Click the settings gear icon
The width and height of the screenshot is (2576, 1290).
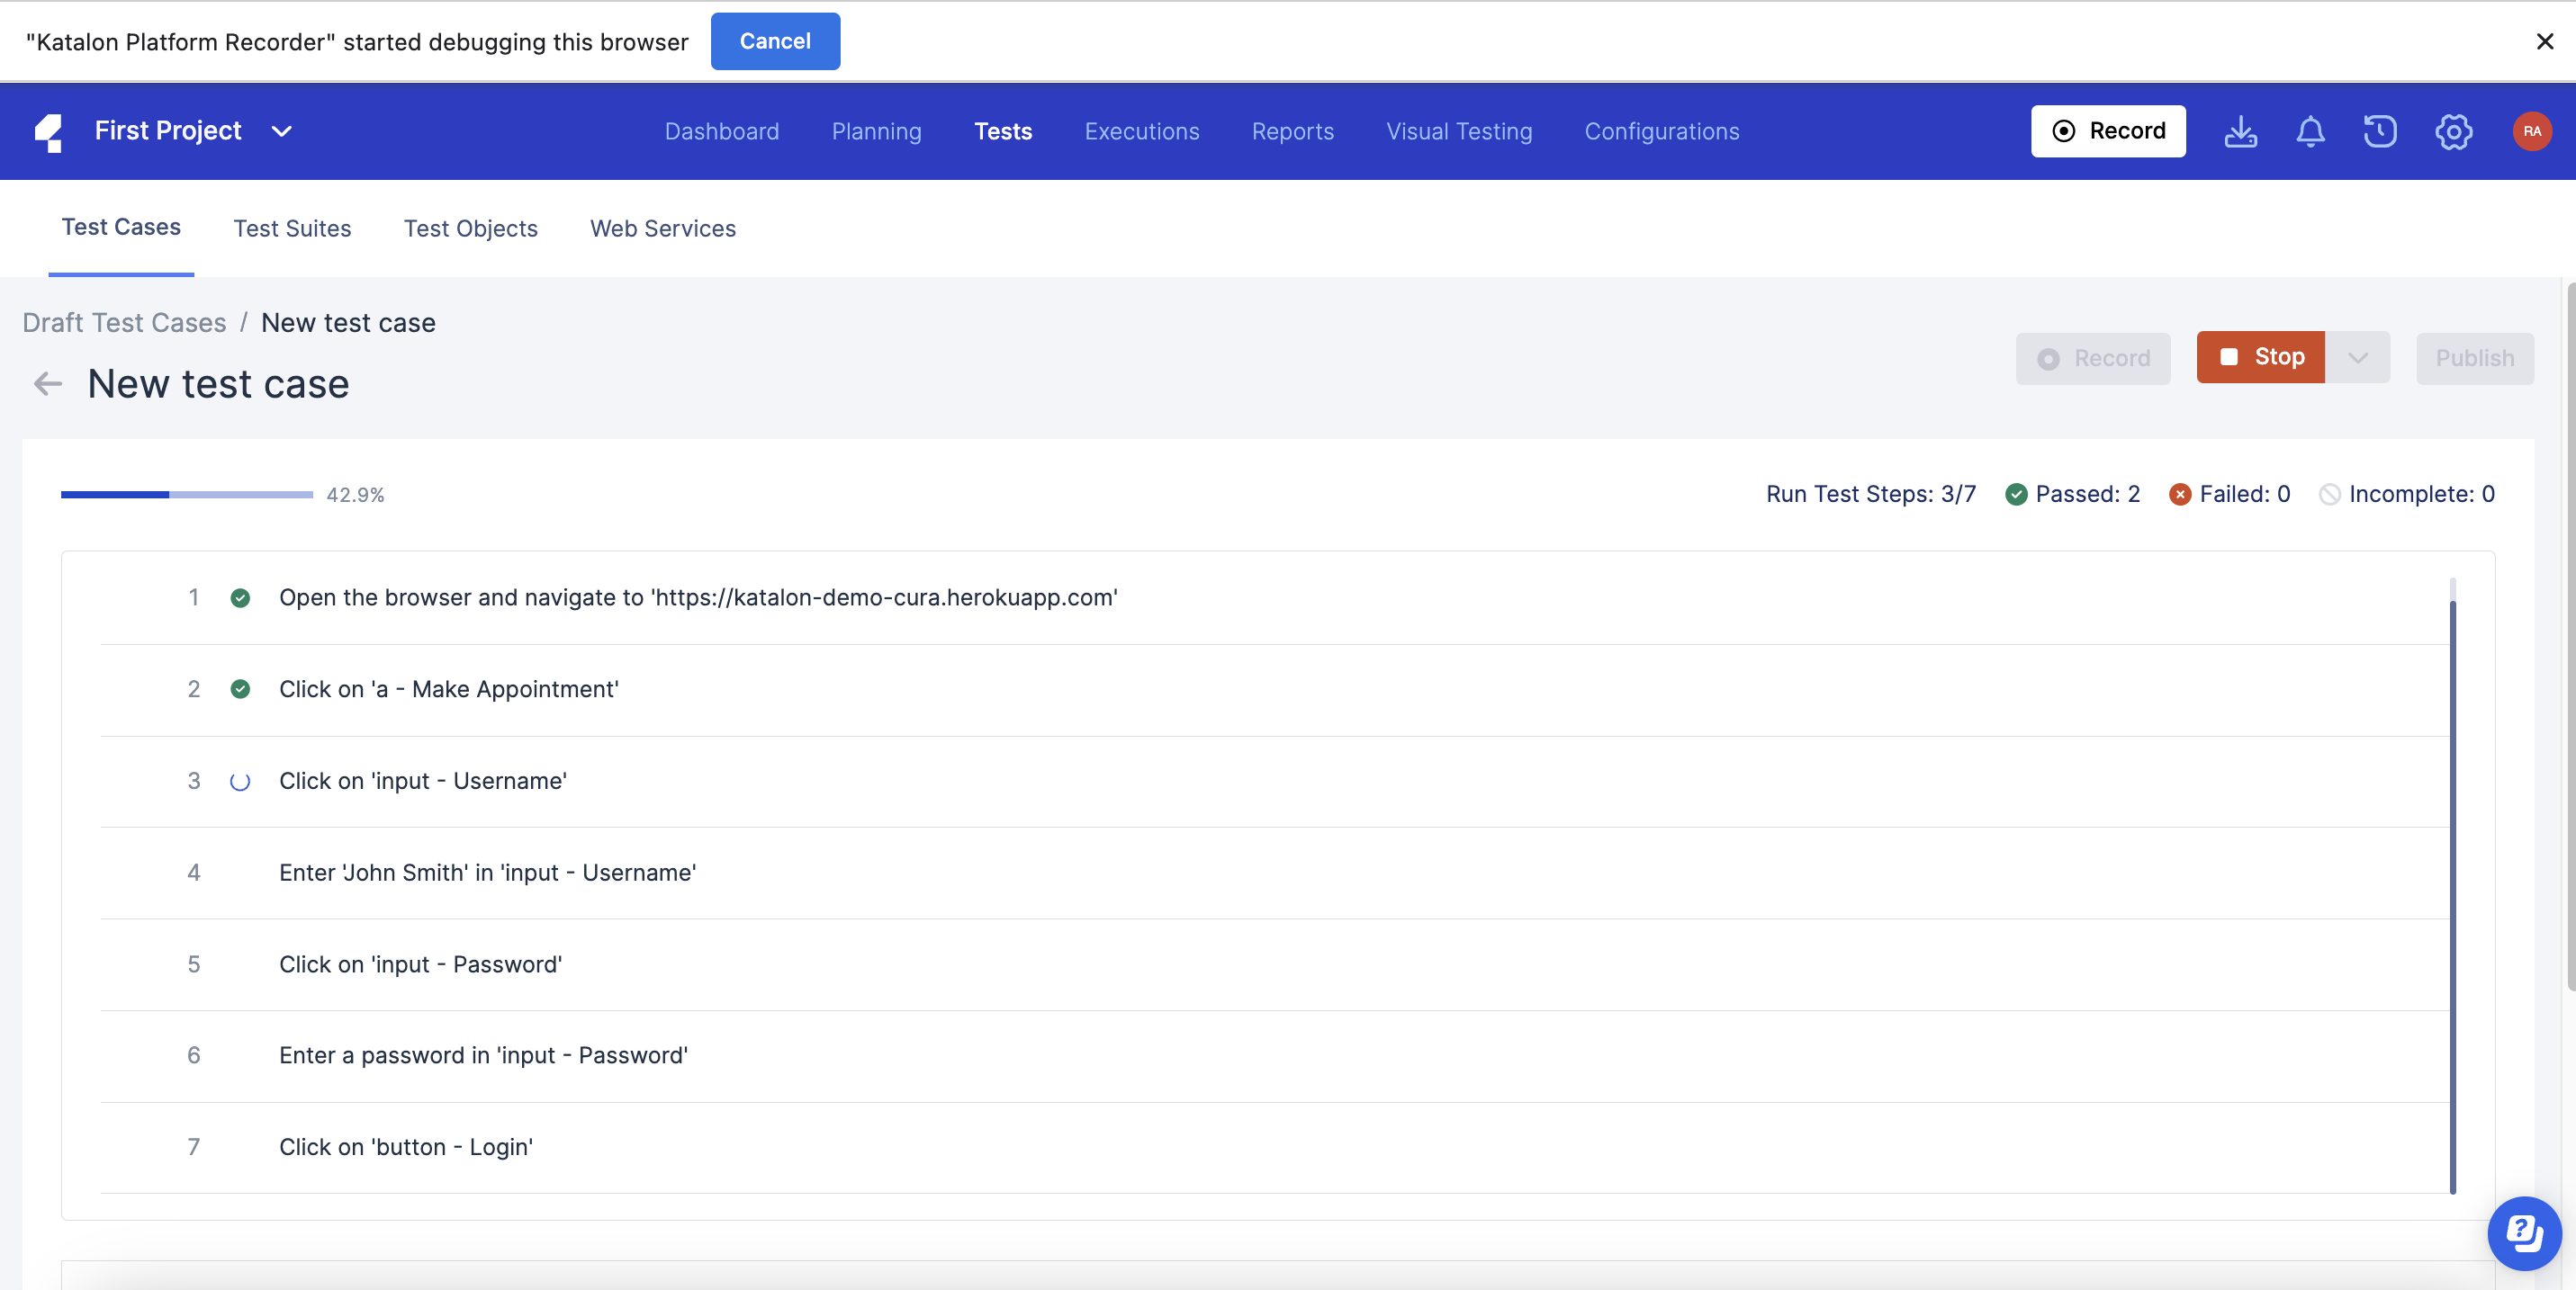(x=2451, y=131)
